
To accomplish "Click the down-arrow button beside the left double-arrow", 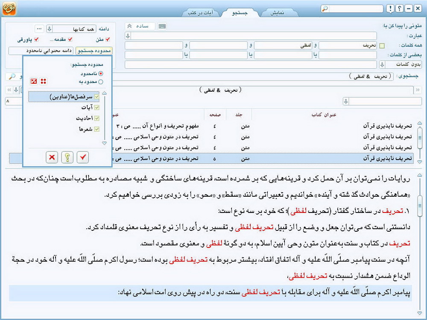I will pos(16,90).
